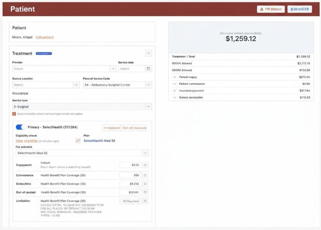Open the Copayment row options icon
The height and width of the screenshot is (230, 321).
pyautogui.click(x=145, y=165)
